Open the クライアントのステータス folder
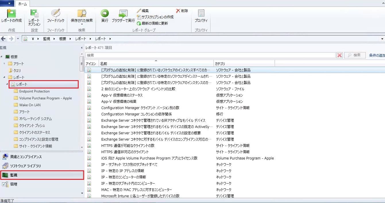Viewport: 385px width, 203px height. click(32, 133)
